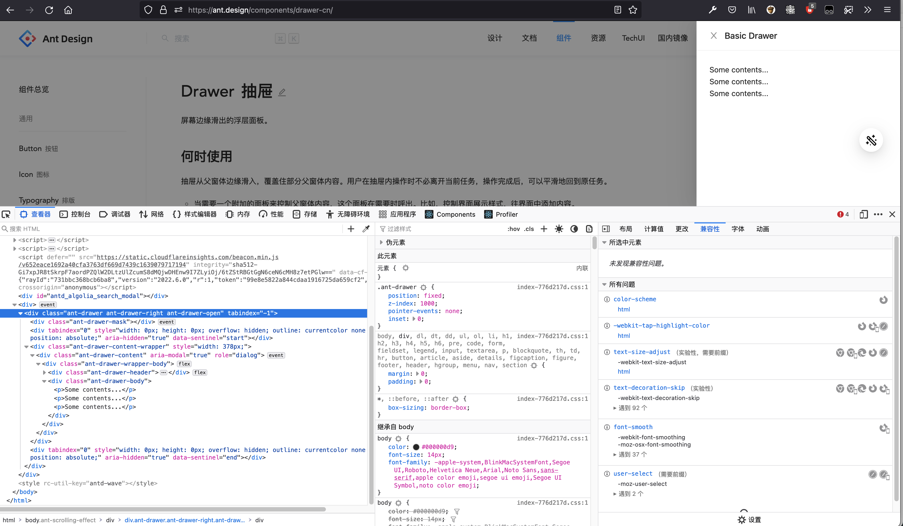Select the element picker tool in DevTools
Screen dimensions: 903x526
[x=6, y=214]
